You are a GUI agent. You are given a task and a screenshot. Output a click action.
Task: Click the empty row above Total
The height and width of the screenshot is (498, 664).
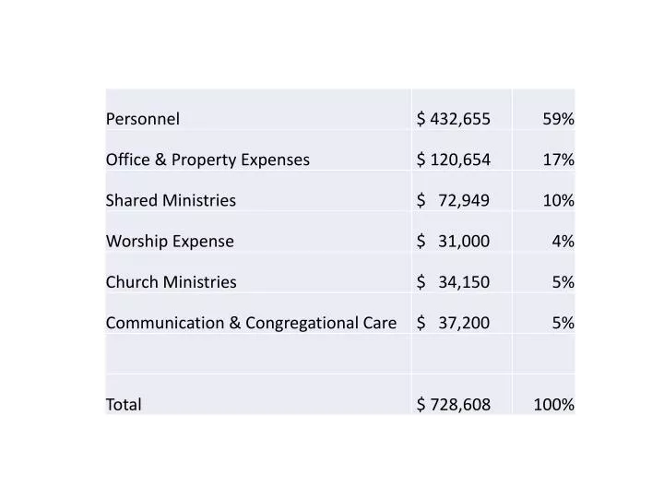click(340, 354)
